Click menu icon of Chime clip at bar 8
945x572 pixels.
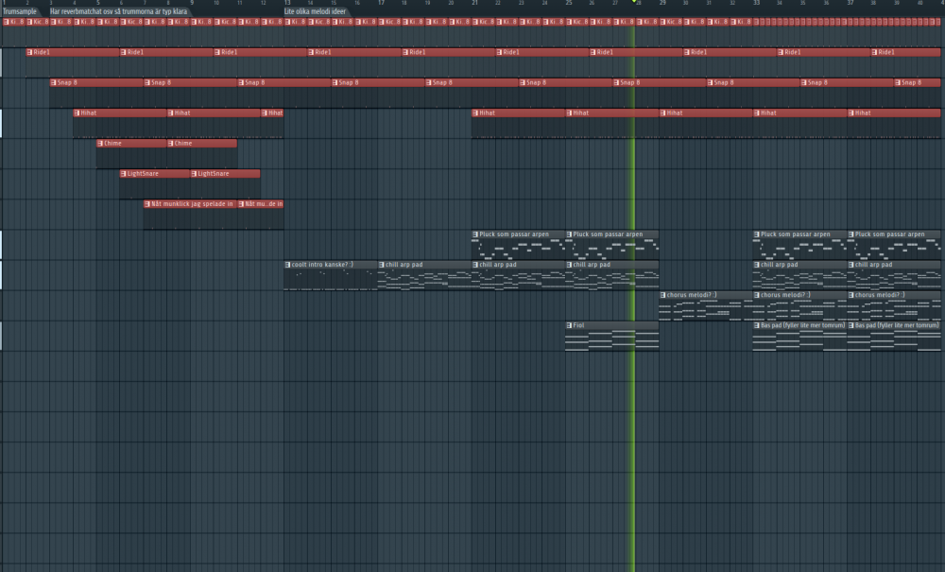(x=170, y=144)
